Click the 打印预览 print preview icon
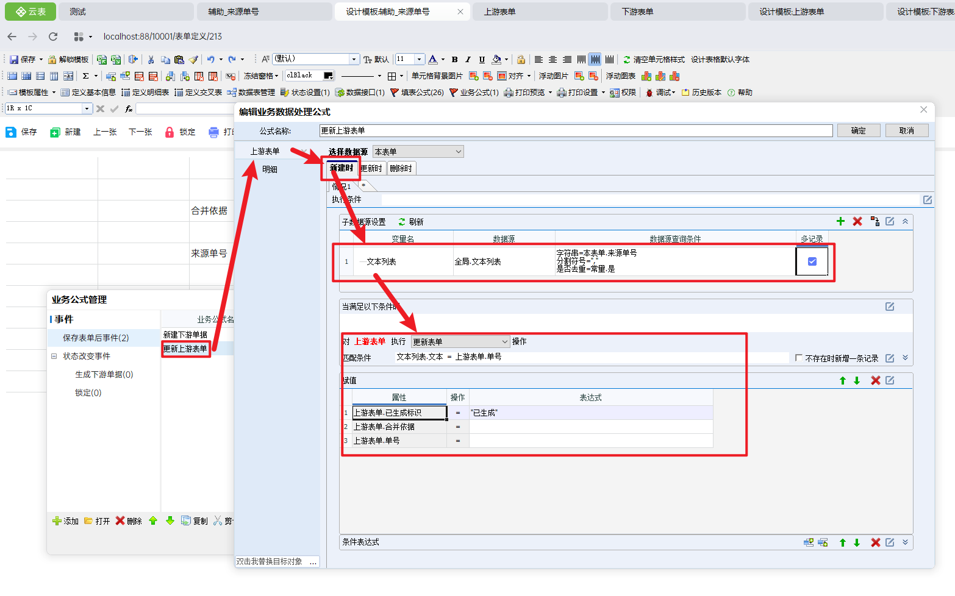Image resolution: width=955 pixels, height=596 pixels. [x=509, y=93]
